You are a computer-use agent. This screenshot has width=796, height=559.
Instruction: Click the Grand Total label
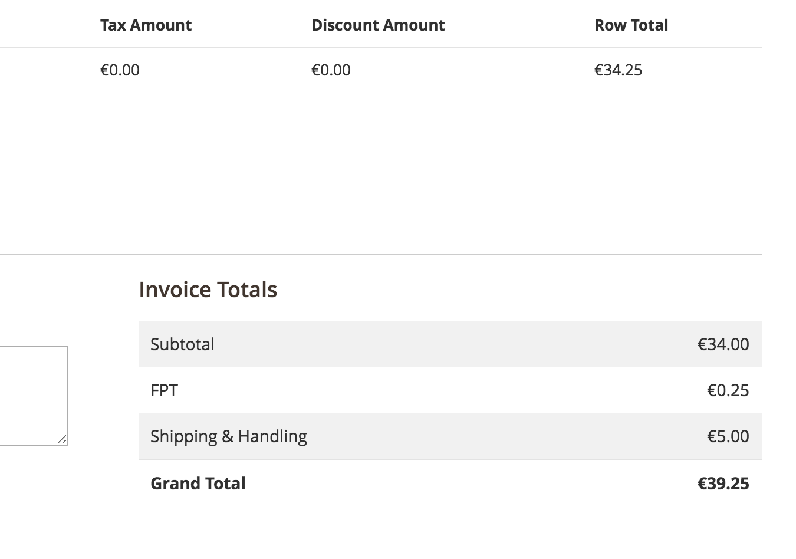pyautogui.click(x=198, y=484)
